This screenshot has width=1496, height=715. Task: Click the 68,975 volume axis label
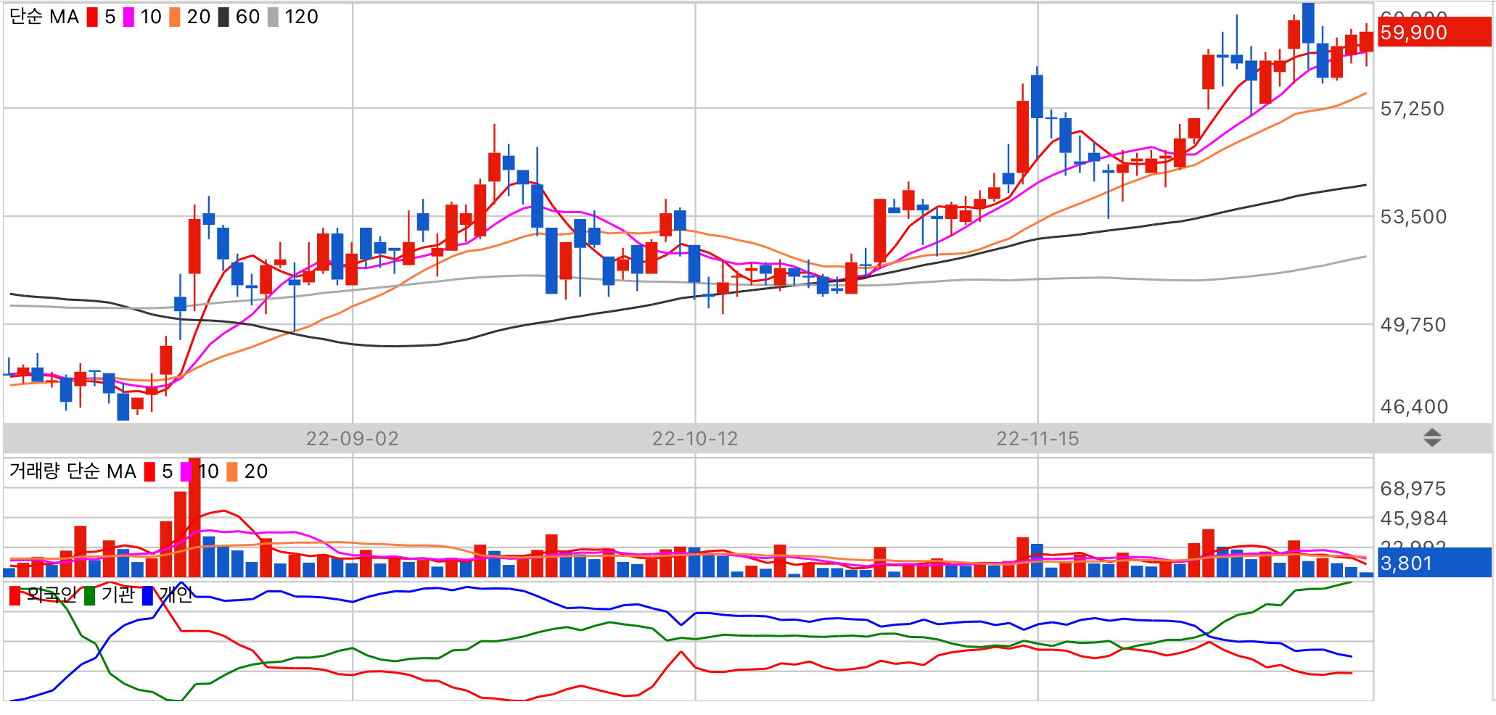[1413, 489]
